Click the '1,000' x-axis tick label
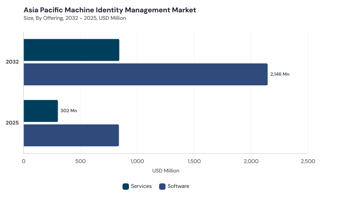The image size is (352, 198). pyautogui.click(x=137, y=161)
